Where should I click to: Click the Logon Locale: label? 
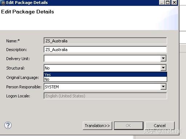[x=18, y=96]
